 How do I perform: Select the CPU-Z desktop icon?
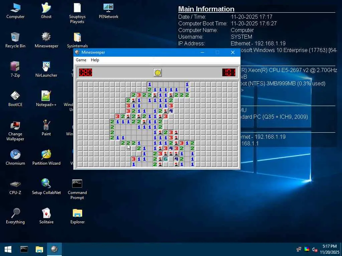point(15,187)
